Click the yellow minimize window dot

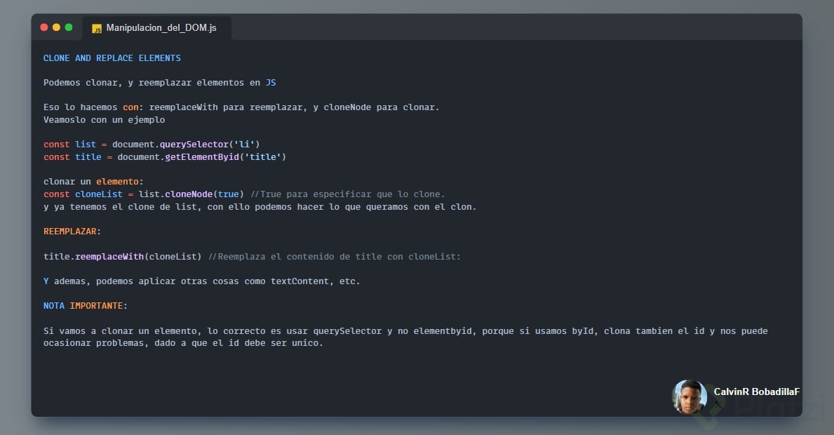56,27
